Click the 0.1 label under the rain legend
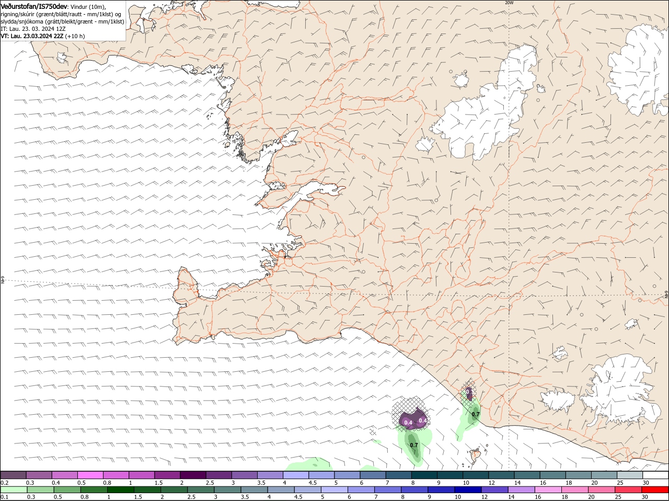 pos(4,497)
